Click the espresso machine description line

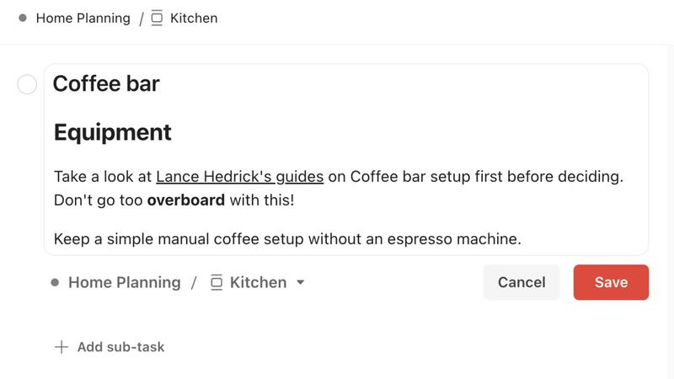point(287,239)
